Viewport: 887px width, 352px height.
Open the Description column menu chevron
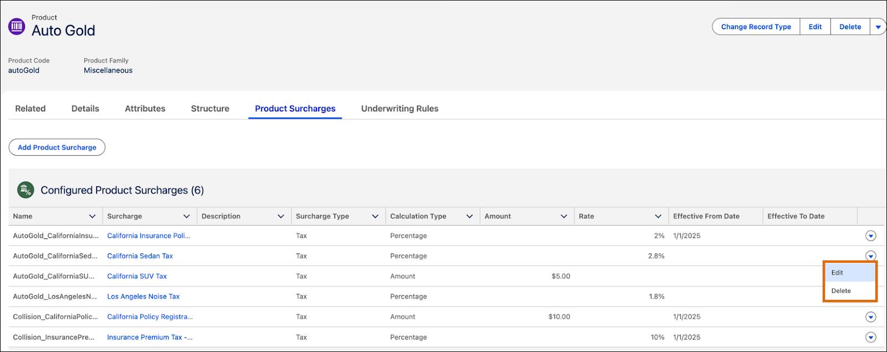point(281,216)
